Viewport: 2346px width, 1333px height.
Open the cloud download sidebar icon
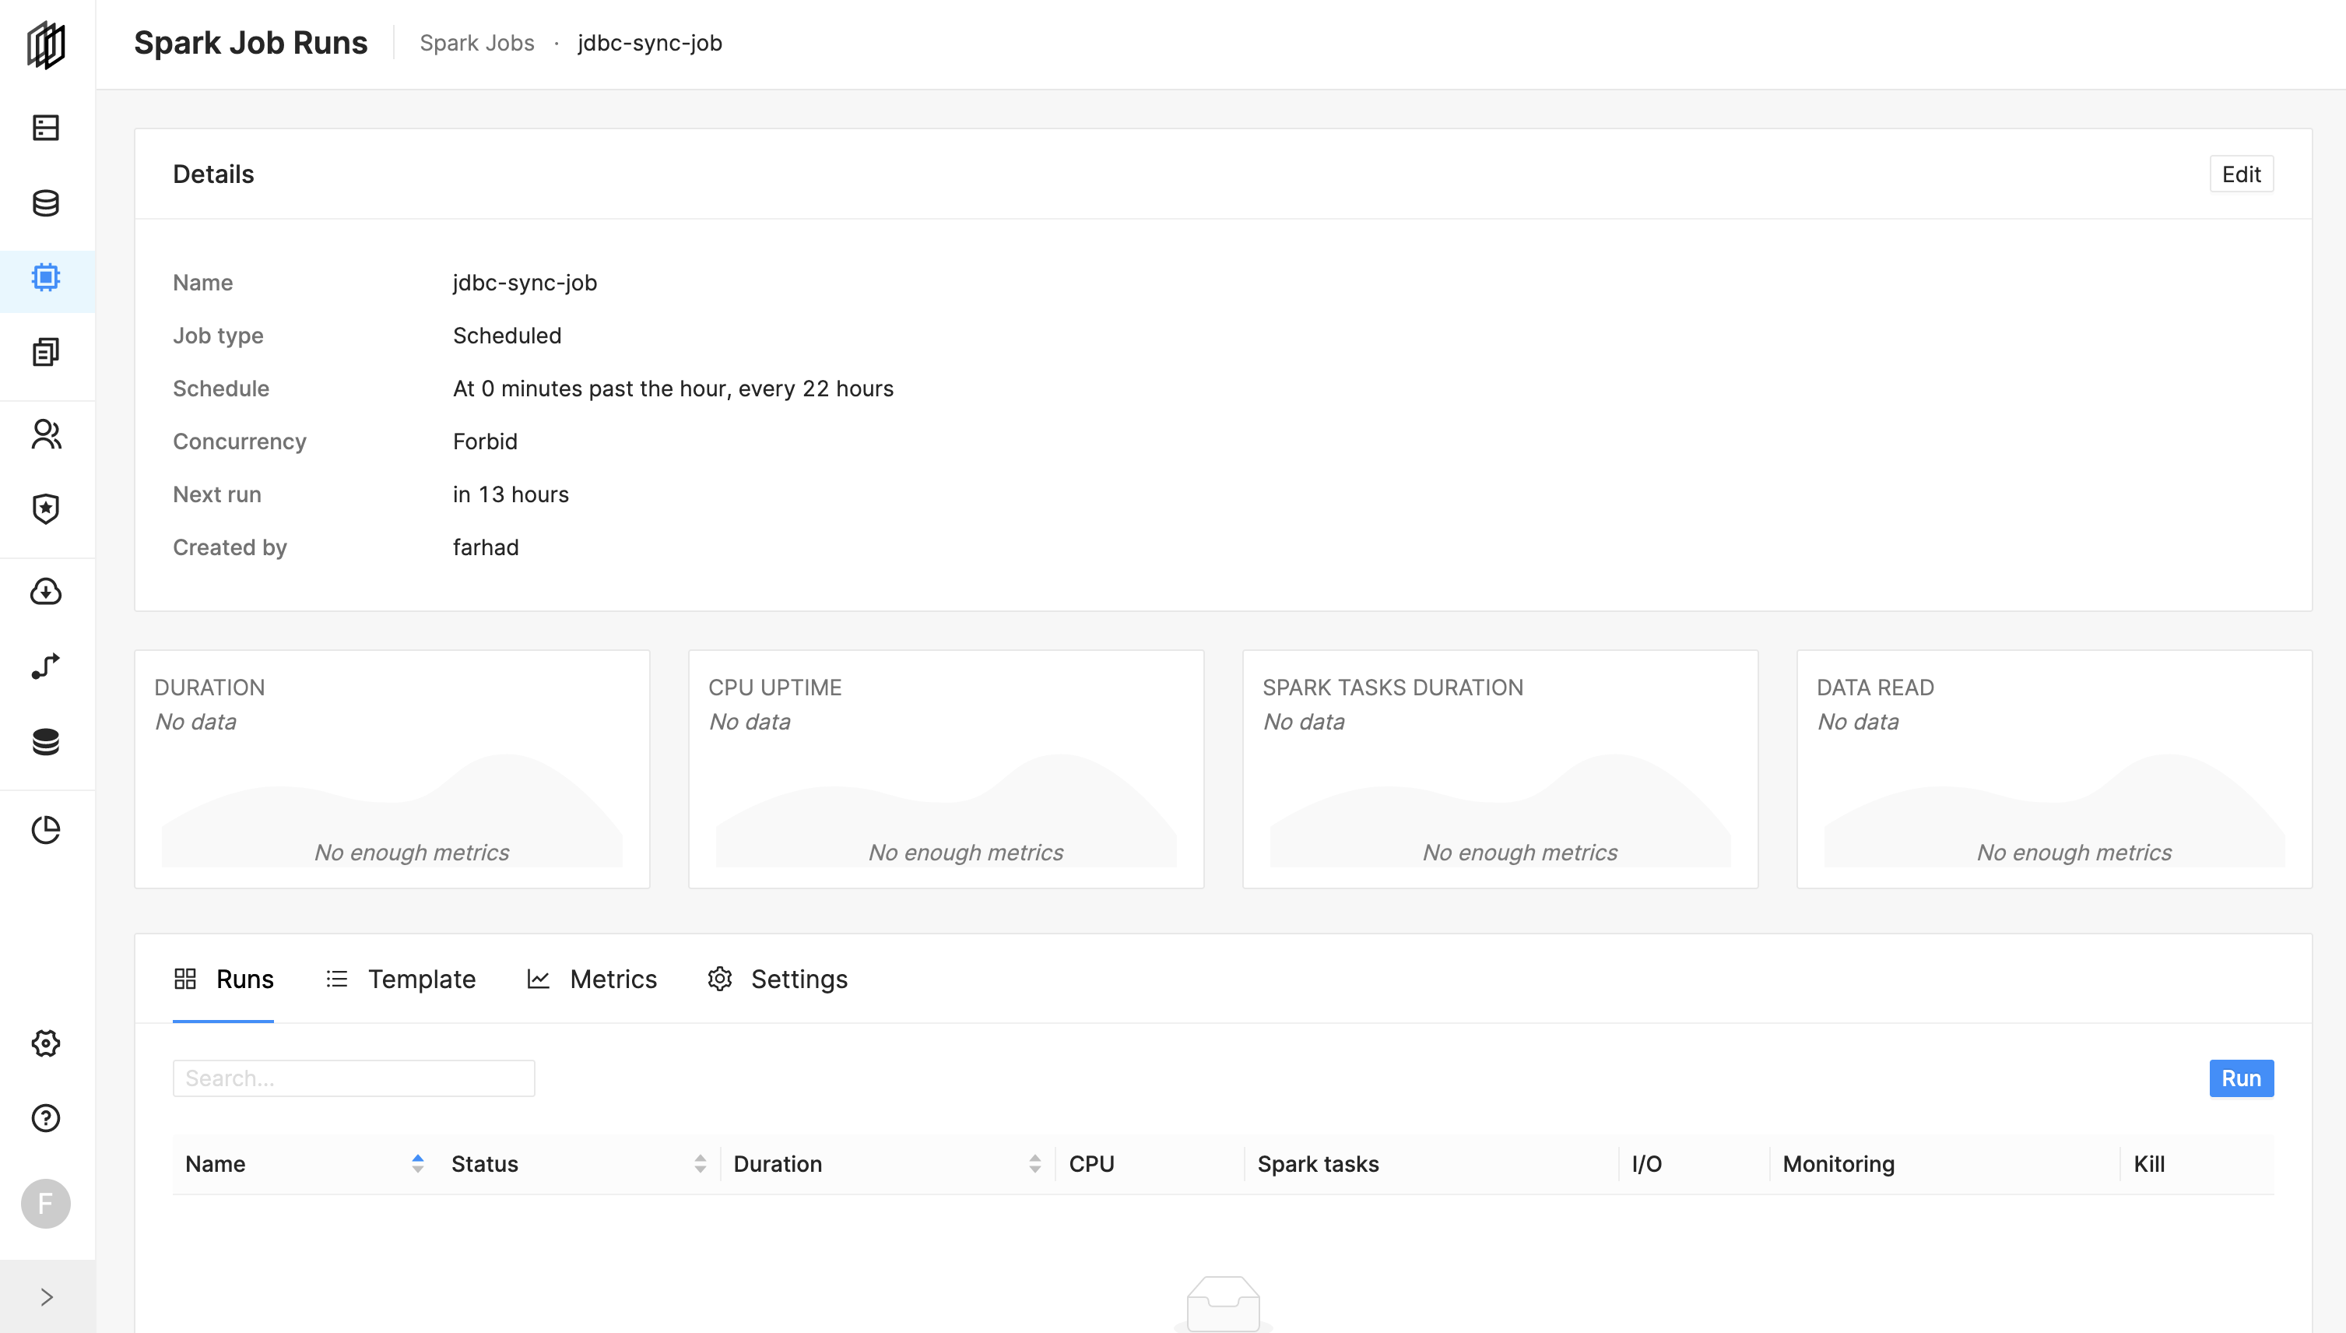pyautogui.click(x=46, y=592)
